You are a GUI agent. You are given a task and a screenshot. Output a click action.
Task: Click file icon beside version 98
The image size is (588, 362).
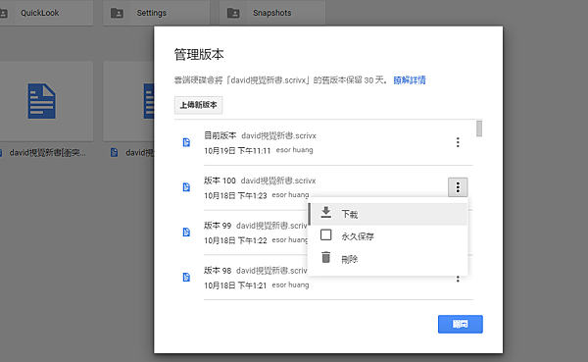186,277
